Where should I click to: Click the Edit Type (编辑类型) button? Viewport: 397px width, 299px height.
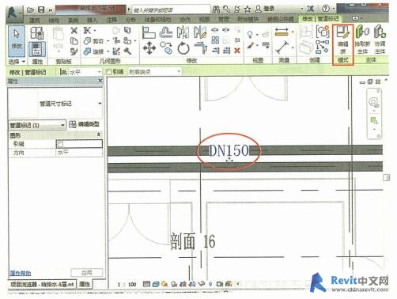[84, 124]
